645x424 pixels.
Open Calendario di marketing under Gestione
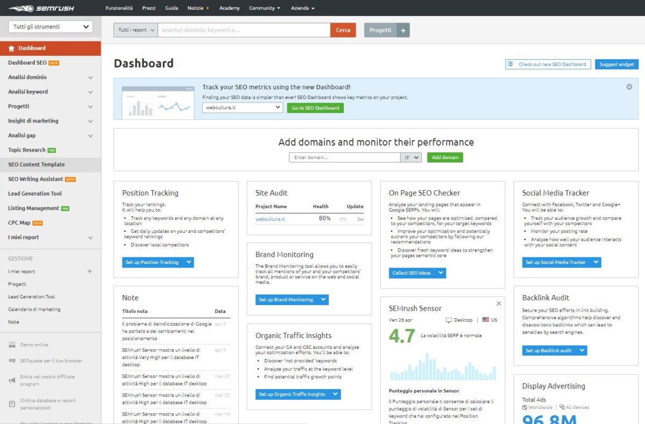[x=34, y=310]
